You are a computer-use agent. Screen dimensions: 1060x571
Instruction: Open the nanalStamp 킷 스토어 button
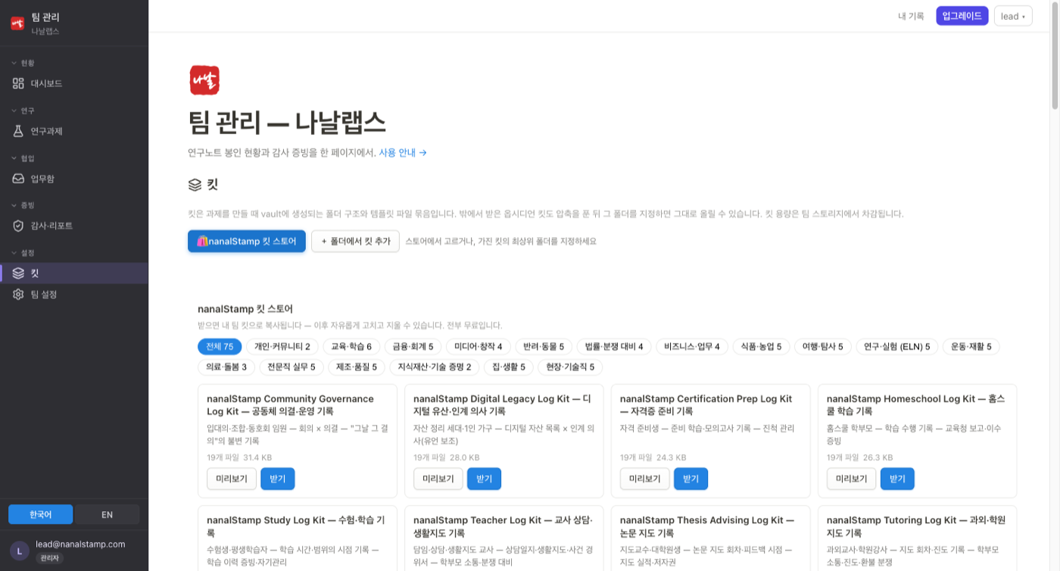tap(247, 241)
